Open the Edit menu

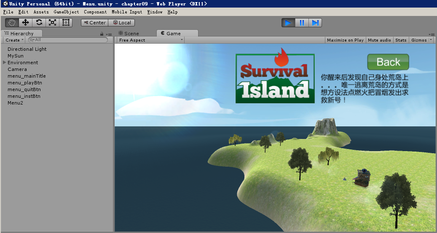click(24, 12)
